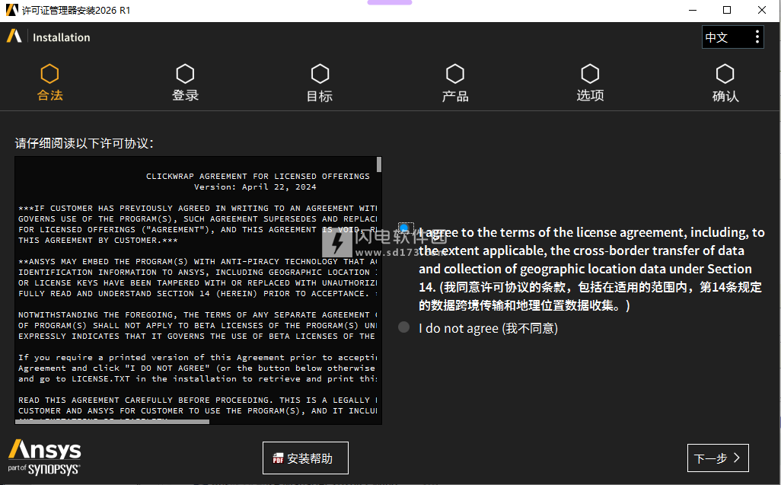Click the 选项 step hexagon icon
This screenshot has width=781, height=485.
(590, 74)
